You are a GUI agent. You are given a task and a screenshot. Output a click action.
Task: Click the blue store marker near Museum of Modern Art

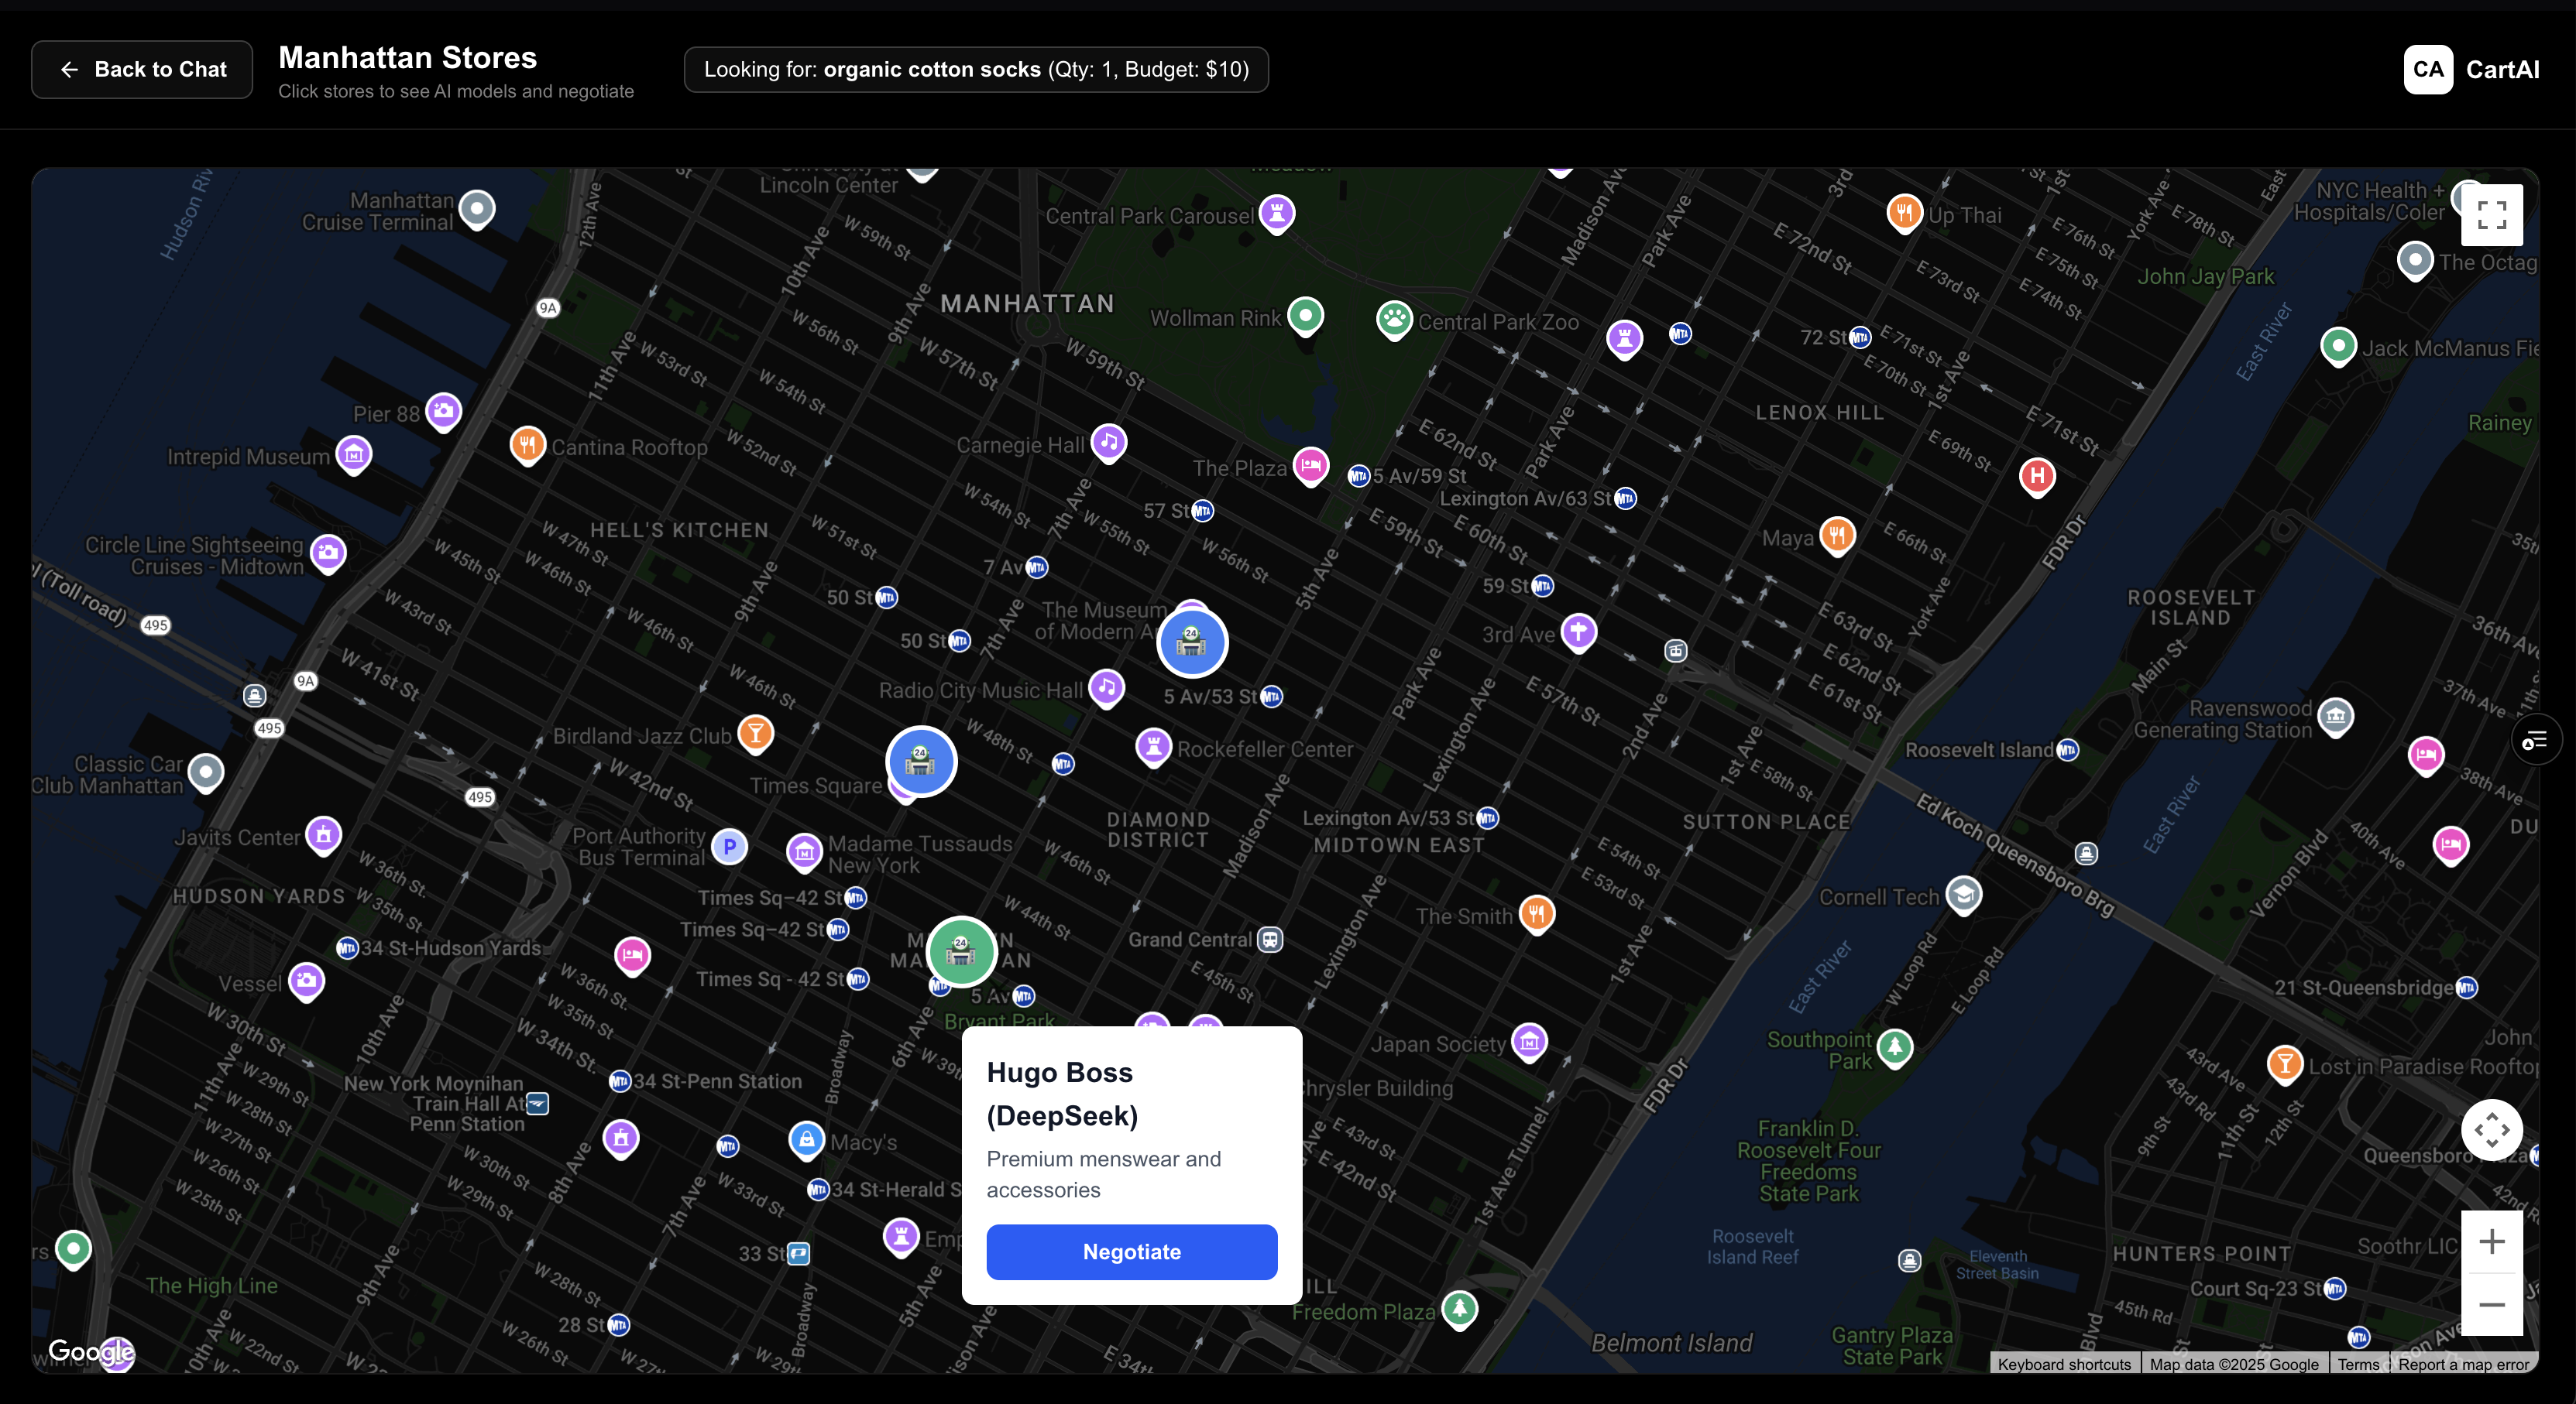pyautogui.click(x=1191, y=642)
